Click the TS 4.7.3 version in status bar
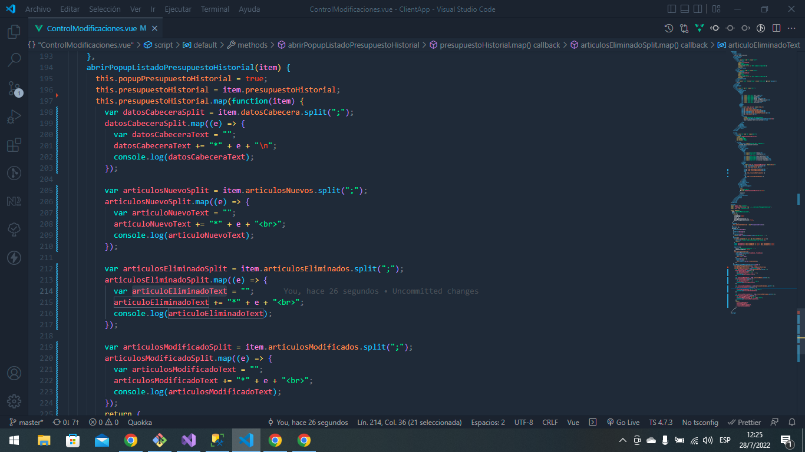Image resolution: width=805 pixels, height=452 pixels. point(661,422)
